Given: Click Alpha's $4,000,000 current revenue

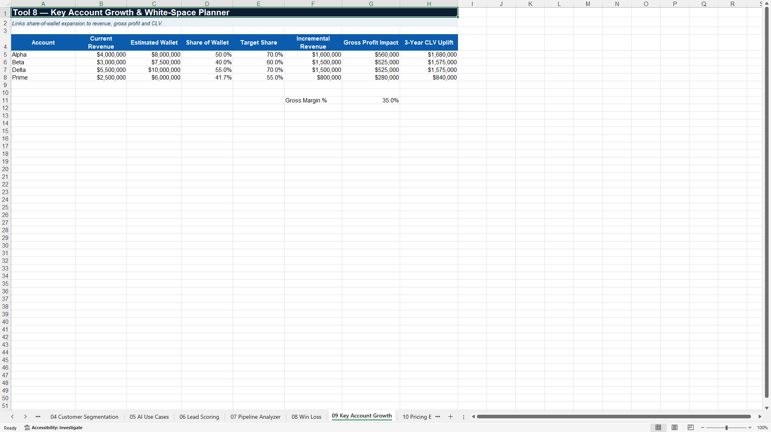Looking at the screenshot, I should (x=101, y=55).
